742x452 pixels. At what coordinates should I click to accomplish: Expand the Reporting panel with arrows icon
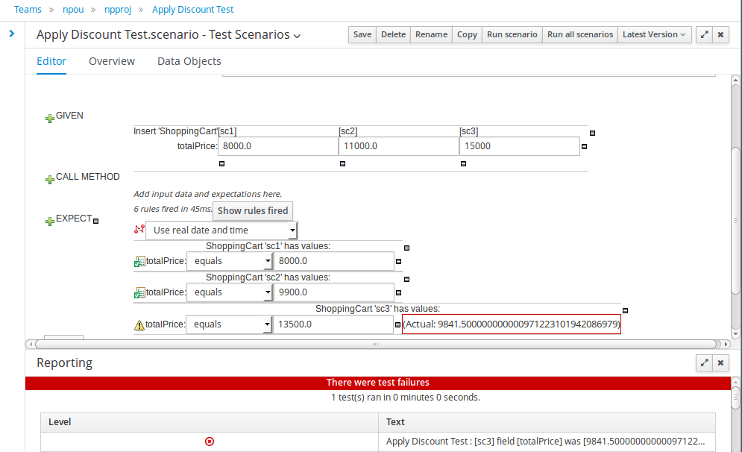click(x=704, y=362)
